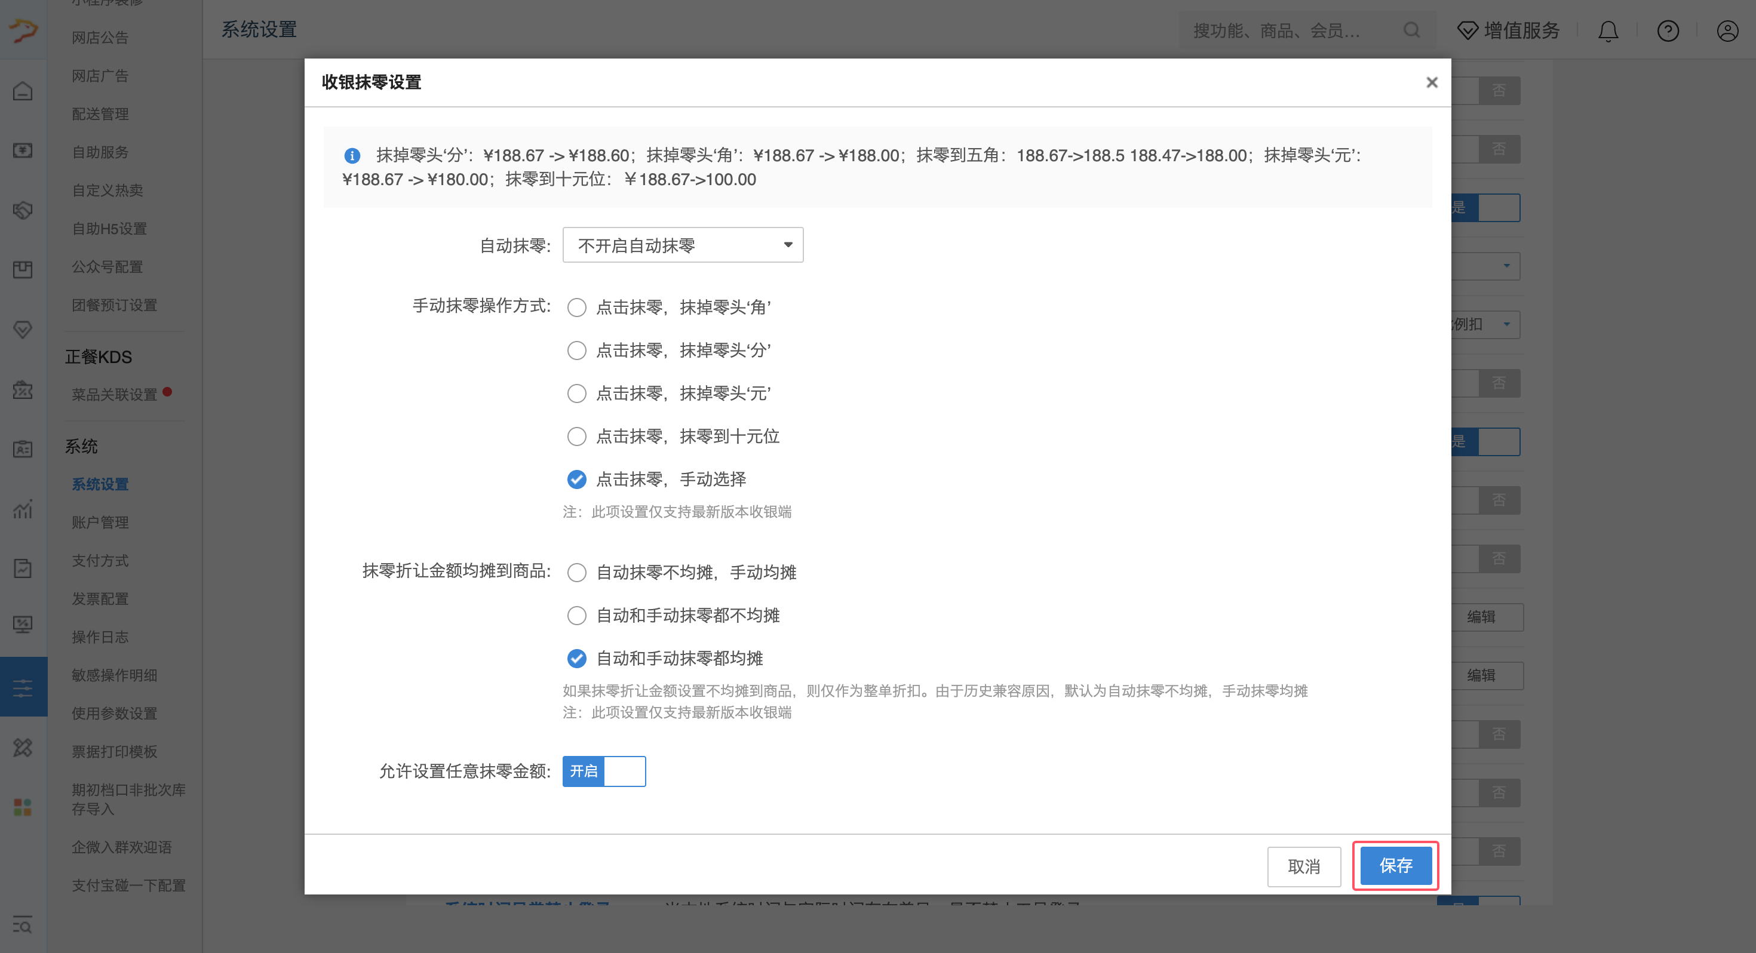Select radio 自动和手动抹零都不均摊
The height and width of the screenshot is (953, 1756).
click(x=577, y=615)
